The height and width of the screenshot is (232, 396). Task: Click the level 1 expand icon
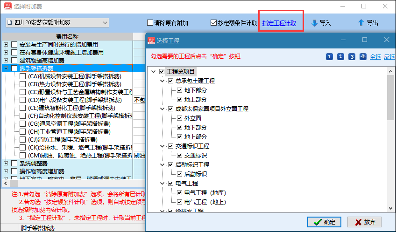coord(329,56)
